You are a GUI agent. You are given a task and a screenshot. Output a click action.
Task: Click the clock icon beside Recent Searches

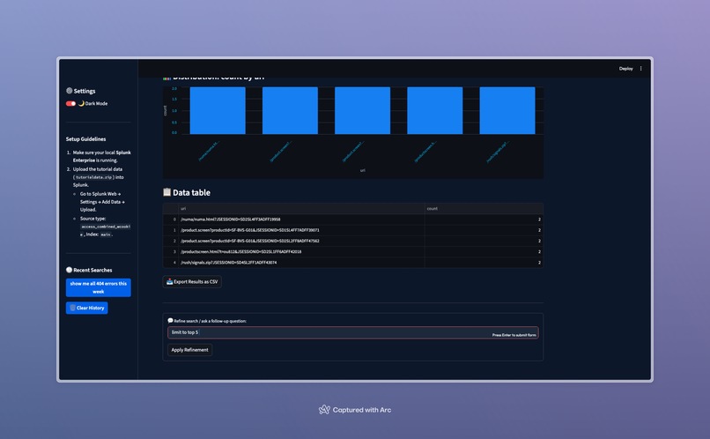[69, 270]
